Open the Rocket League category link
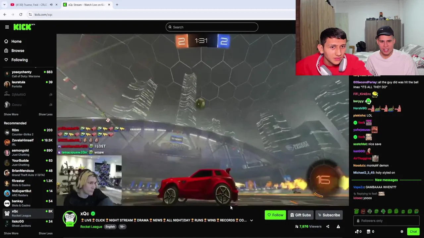424x238 pixels. 91,227
